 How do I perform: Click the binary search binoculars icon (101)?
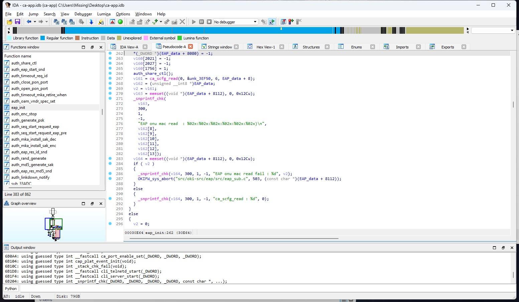tap(72, 22)
